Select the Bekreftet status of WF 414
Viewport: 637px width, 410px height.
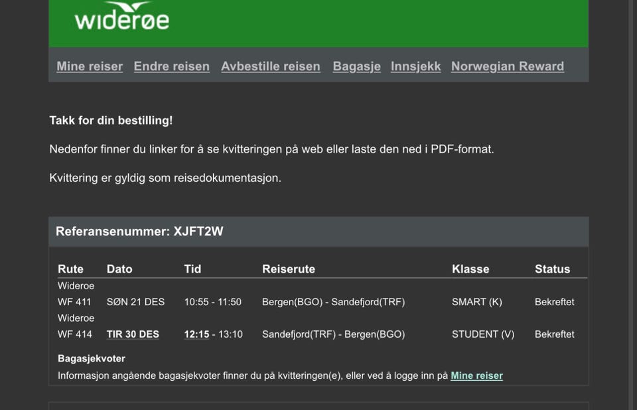555,334
